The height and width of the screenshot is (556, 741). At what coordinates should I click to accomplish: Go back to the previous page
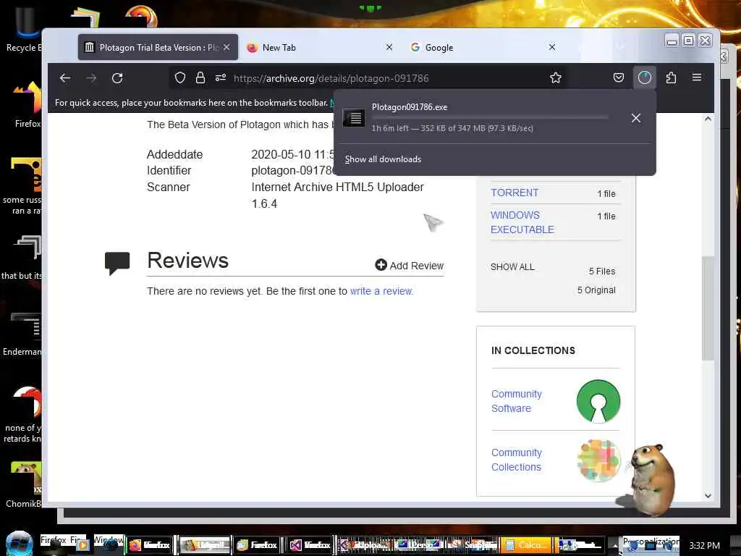[x=65, y=78]
